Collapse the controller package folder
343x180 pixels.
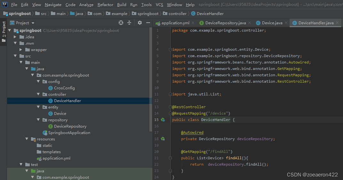click(x=38, y=94)
